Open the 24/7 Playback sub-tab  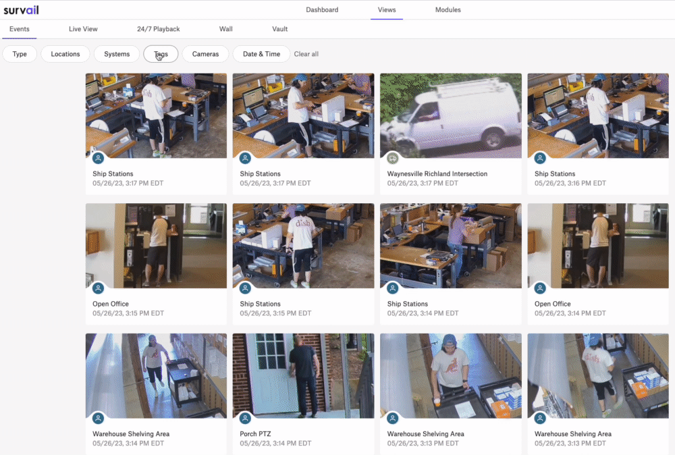click(x=159, y=29)
